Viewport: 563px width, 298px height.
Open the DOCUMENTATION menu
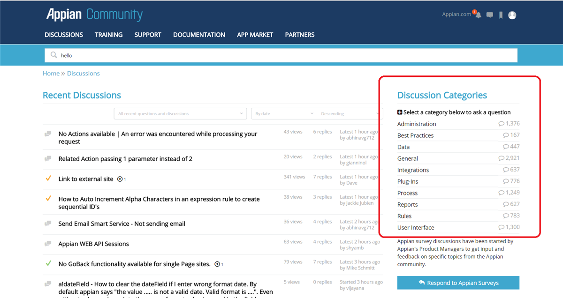tap(199, 35)
